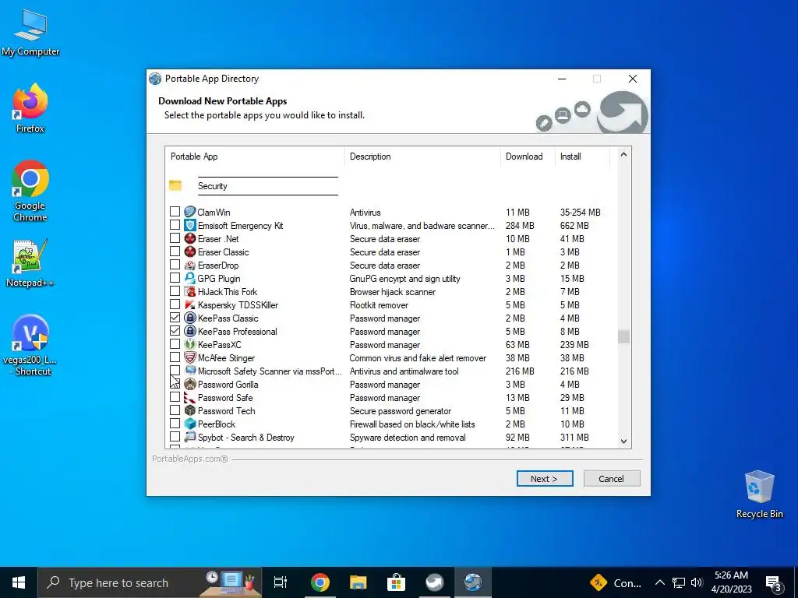Click the Eraser .Net icon
Viewport: 798px width, 598px height.
(x=190, y=238)
